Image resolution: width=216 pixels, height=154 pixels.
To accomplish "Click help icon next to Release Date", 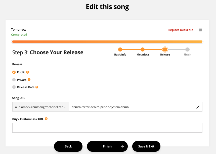I will pos(37,87).
